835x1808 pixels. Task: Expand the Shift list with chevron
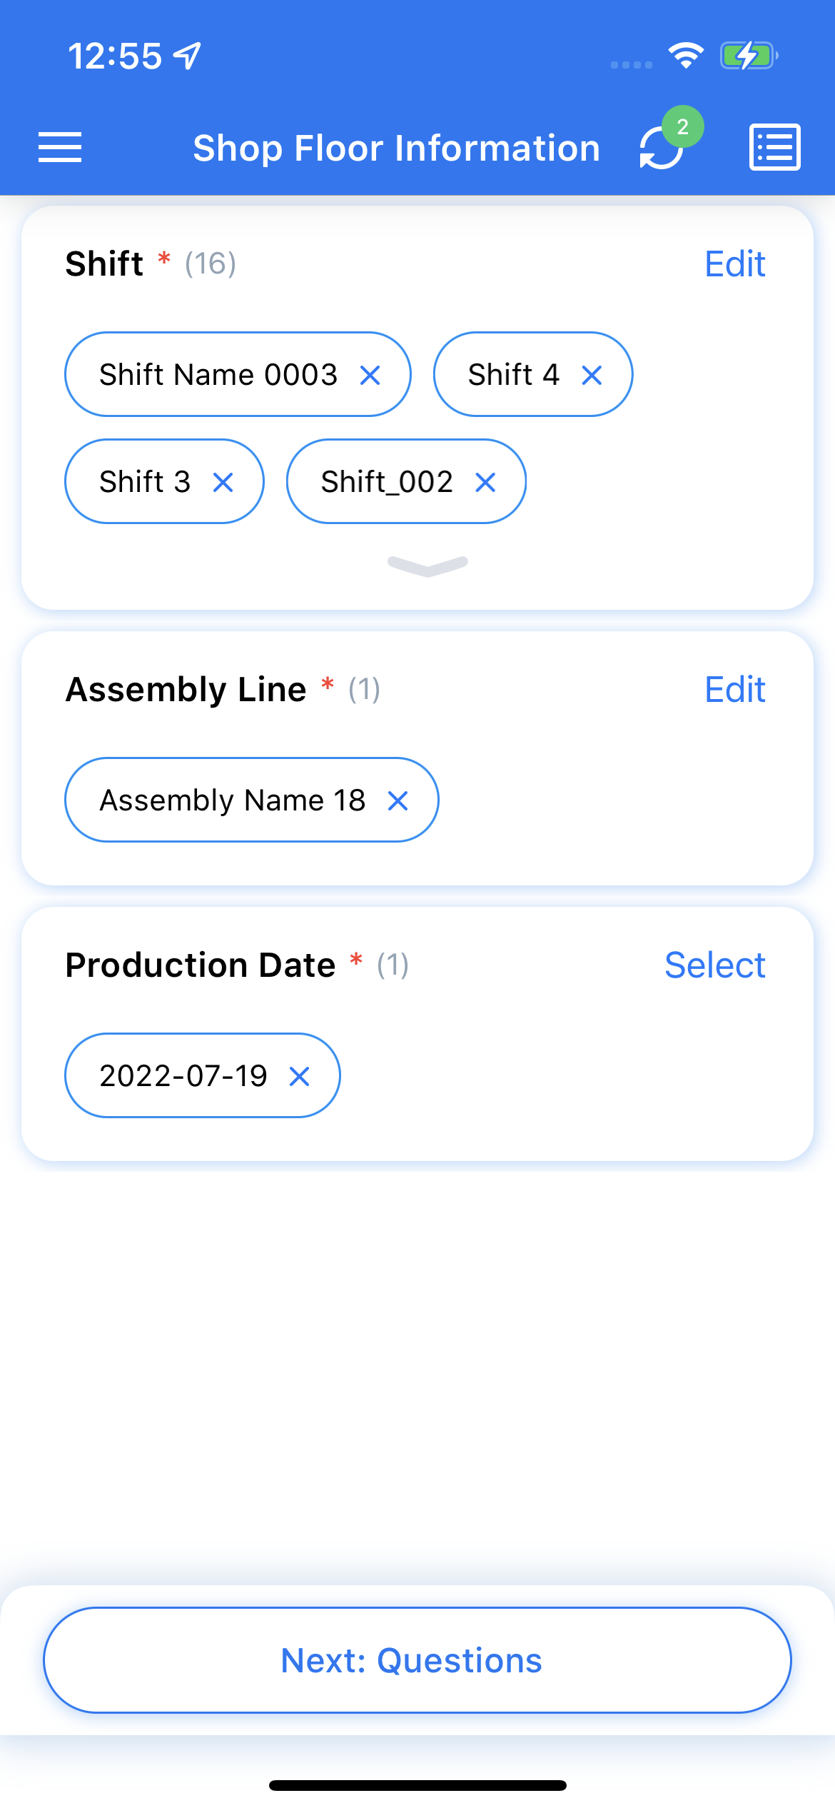pyautogui.click(x=427, y=566)
